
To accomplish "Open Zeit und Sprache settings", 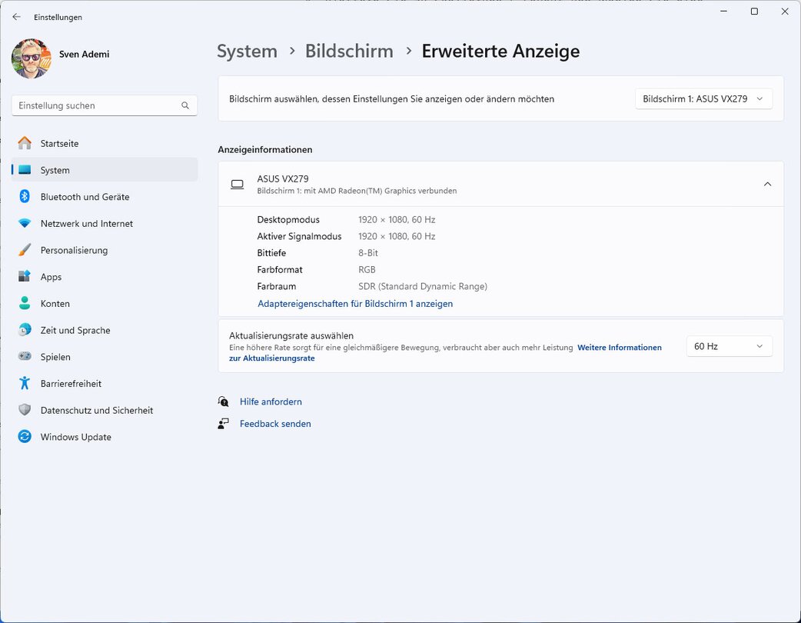I will point(75,330).
